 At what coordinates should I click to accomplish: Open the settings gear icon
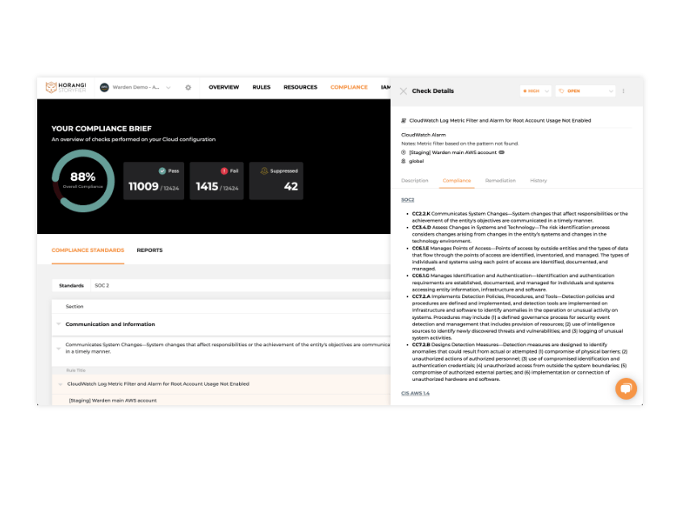tap(188, 88)
